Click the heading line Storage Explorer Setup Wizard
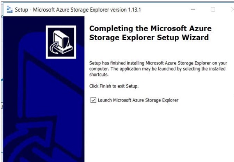 click(149, 37)
